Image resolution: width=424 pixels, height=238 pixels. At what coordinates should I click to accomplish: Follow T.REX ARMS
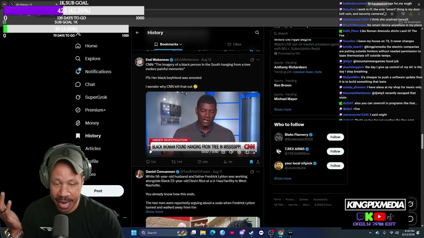(x=335, y=151)
